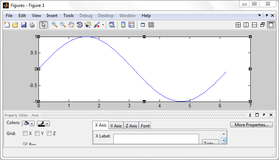Activate the Brush data tool
This screenshot has height=160, width=279.
(97, 25)
